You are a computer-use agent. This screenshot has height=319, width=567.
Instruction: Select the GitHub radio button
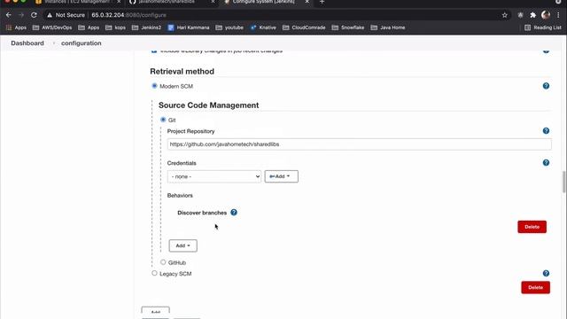(x=163, y=262)
